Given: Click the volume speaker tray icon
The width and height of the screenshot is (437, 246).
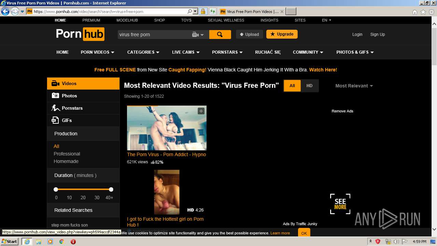Looking at the screenshot, I should [x=396, y=242].
